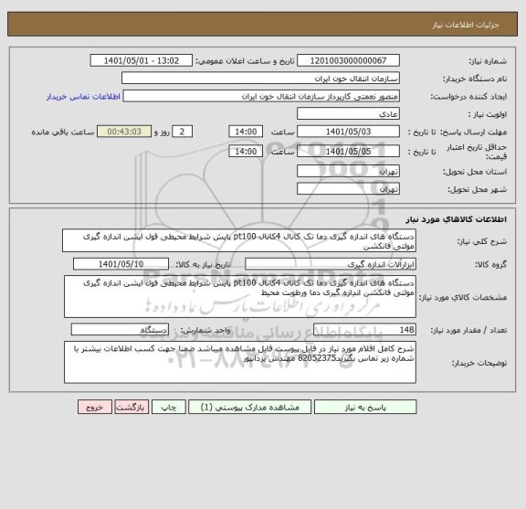Click the توضیحات خریدار notes text area

pyautogui.click(x=240, y=362)
